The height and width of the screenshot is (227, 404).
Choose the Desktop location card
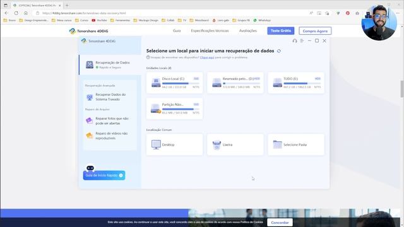pyautogui.click(x=174, y=144)
